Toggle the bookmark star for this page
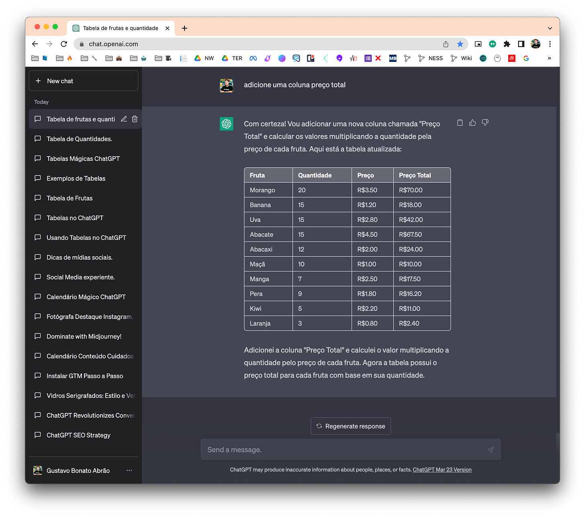 (x=460, y=44)
